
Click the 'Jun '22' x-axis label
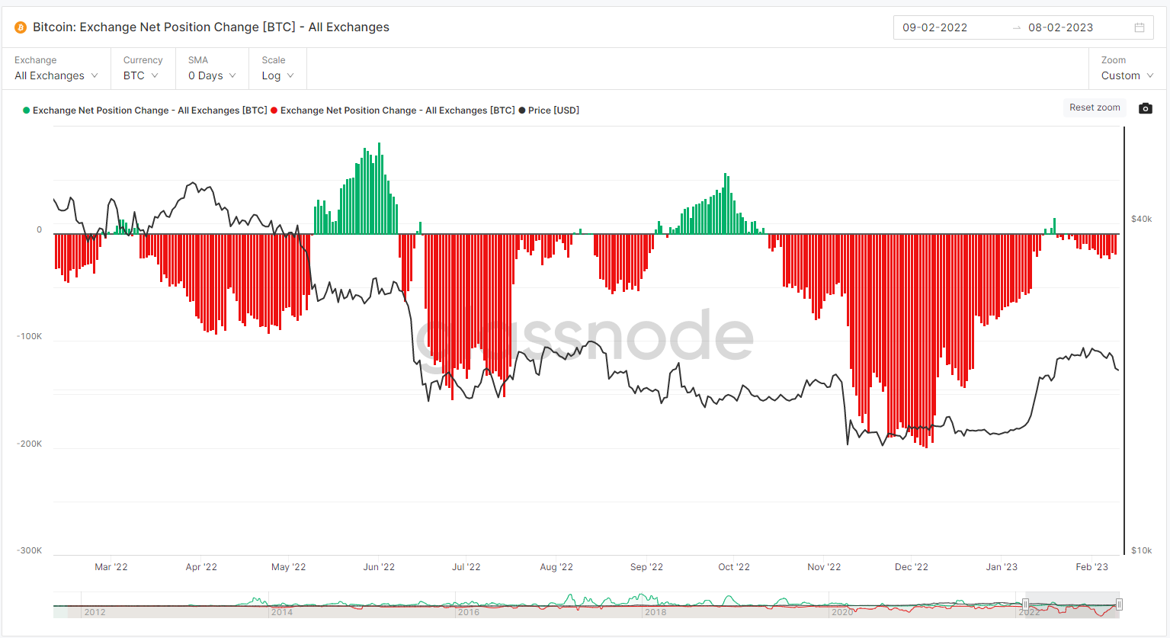point(379,567)
